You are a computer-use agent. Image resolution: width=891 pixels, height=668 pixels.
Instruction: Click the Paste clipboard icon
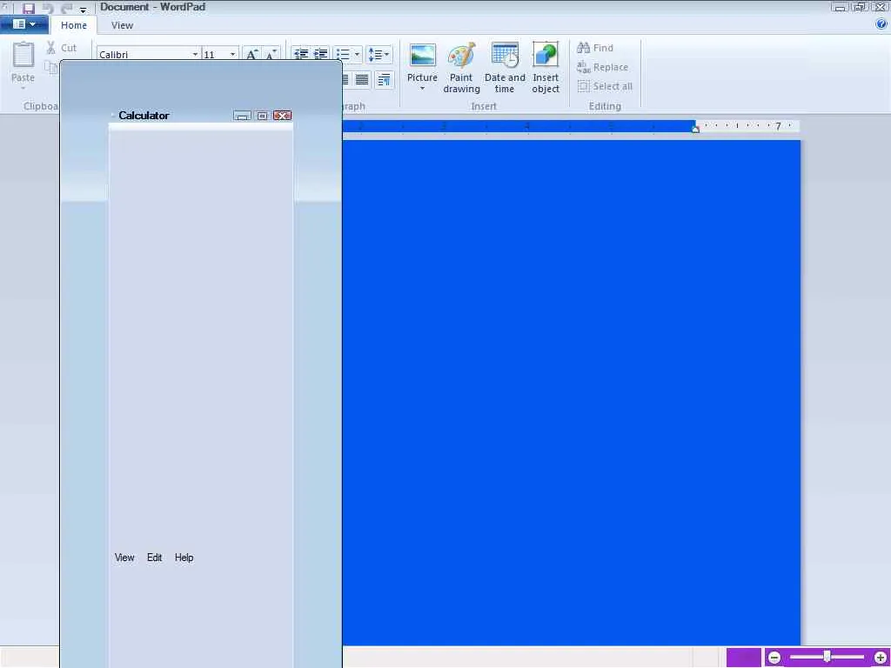pos(23,55)
